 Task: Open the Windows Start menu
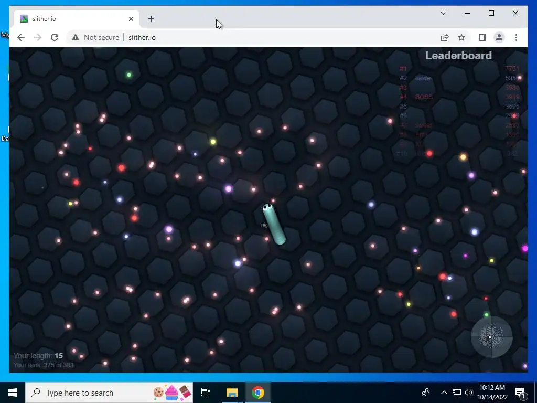click(13, 393)
